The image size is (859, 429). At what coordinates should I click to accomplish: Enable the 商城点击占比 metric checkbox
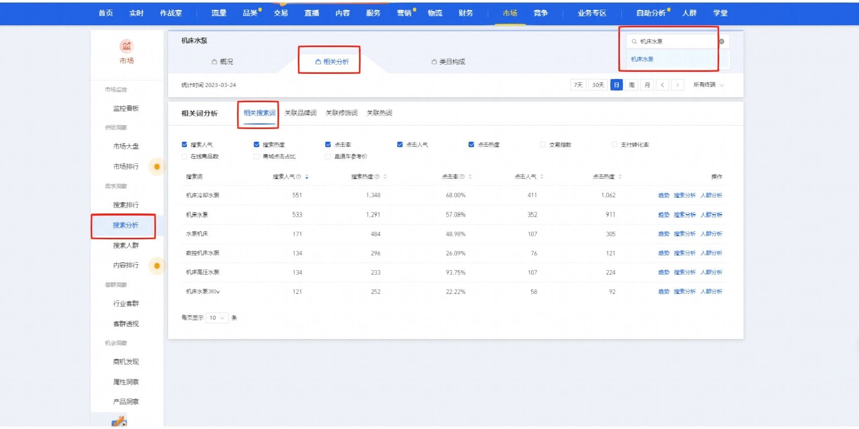256,156
